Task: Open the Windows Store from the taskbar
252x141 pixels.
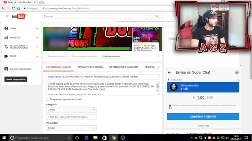Action: click(x=104, y=138)
